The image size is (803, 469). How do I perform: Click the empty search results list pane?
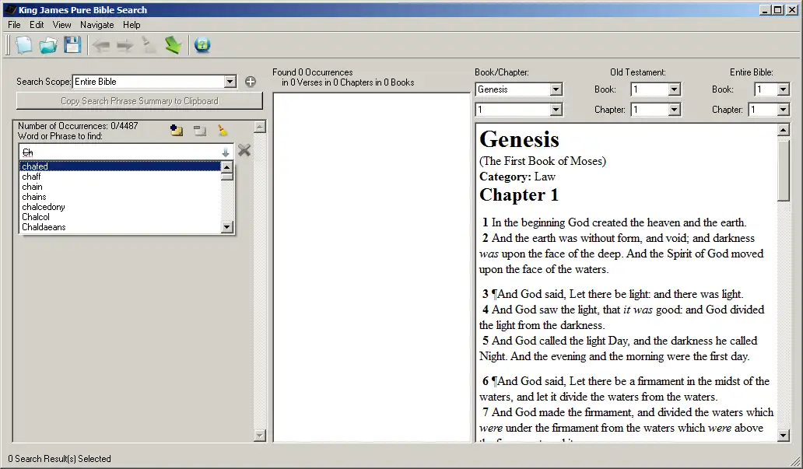[x=372, y=268]
